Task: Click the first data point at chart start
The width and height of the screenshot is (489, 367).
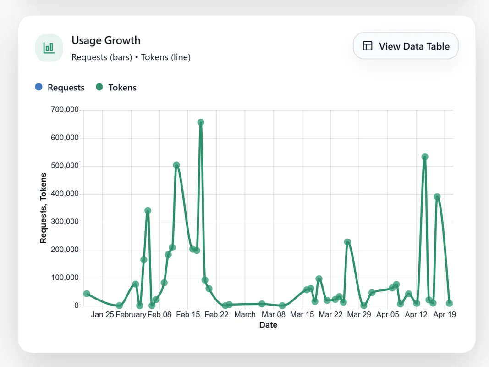Action: click(87, 294)
